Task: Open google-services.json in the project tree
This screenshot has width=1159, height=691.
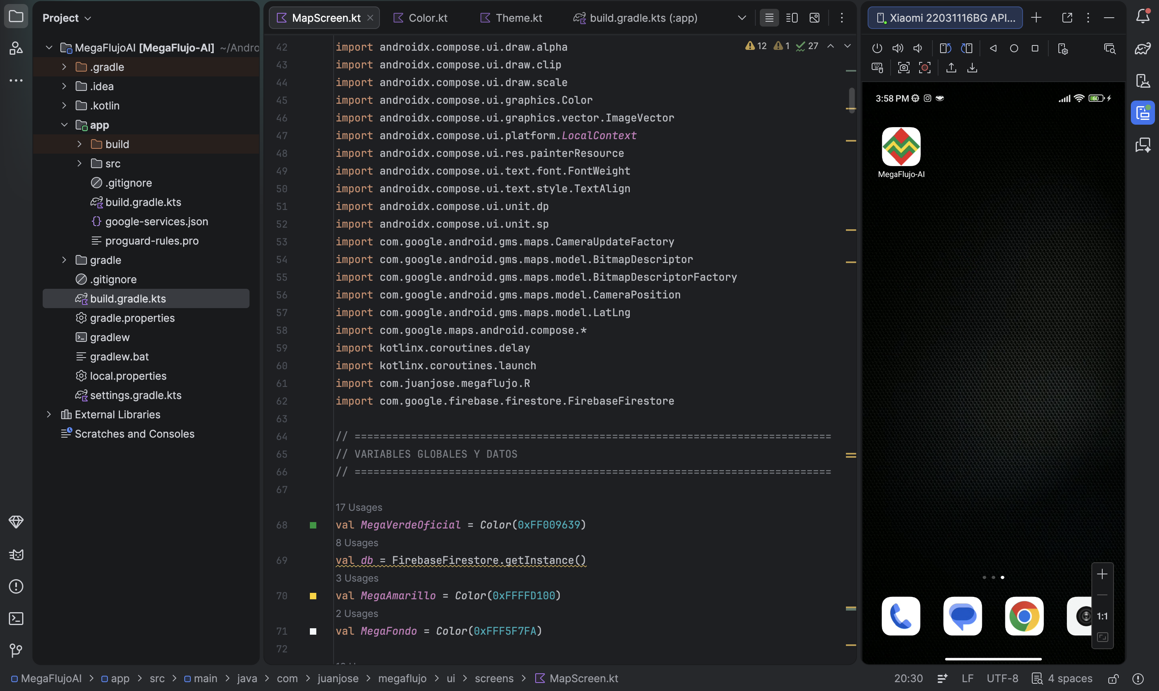Action: 156,222
